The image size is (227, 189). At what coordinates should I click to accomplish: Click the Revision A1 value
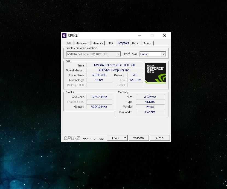pyautogui.click(x=135, y=75)
